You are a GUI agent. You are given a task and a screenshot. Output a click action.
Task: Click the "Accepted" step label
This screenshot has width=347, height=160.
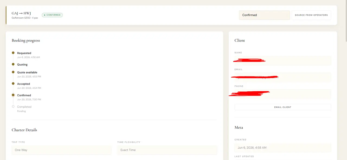24,84
